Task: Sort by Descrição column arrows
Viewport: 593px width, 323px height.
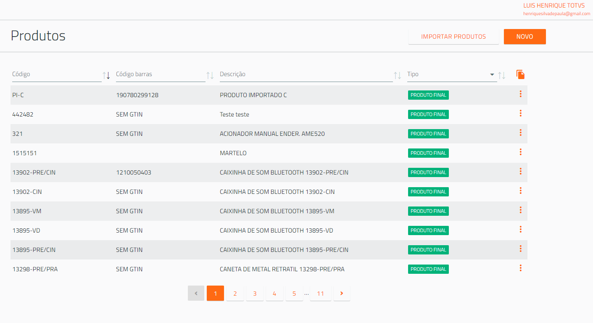Action: pyautogui.click(x=397, y=76)
